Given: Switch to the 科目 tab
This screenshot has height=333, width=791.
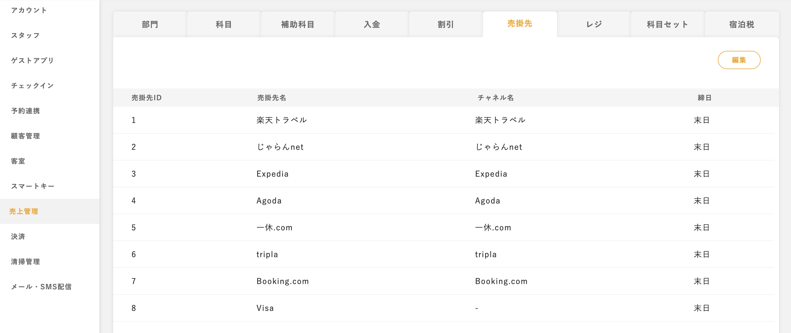Looking at the screenshot, I should 224,24.
